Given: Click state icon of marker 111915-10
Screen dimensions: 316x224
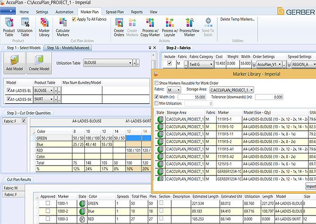Looking at the screenshot, I should pyautogui.click(x=160, y=127).
